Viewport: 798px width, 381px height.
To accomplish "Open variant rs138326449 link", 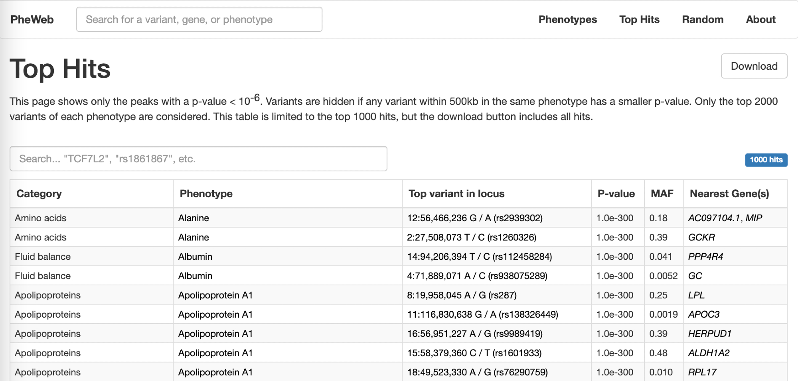I will 482,314.
